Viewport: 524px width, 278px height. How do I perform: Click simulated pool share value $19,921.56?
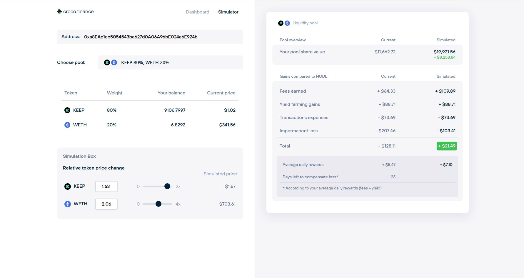tap(445, 52)
